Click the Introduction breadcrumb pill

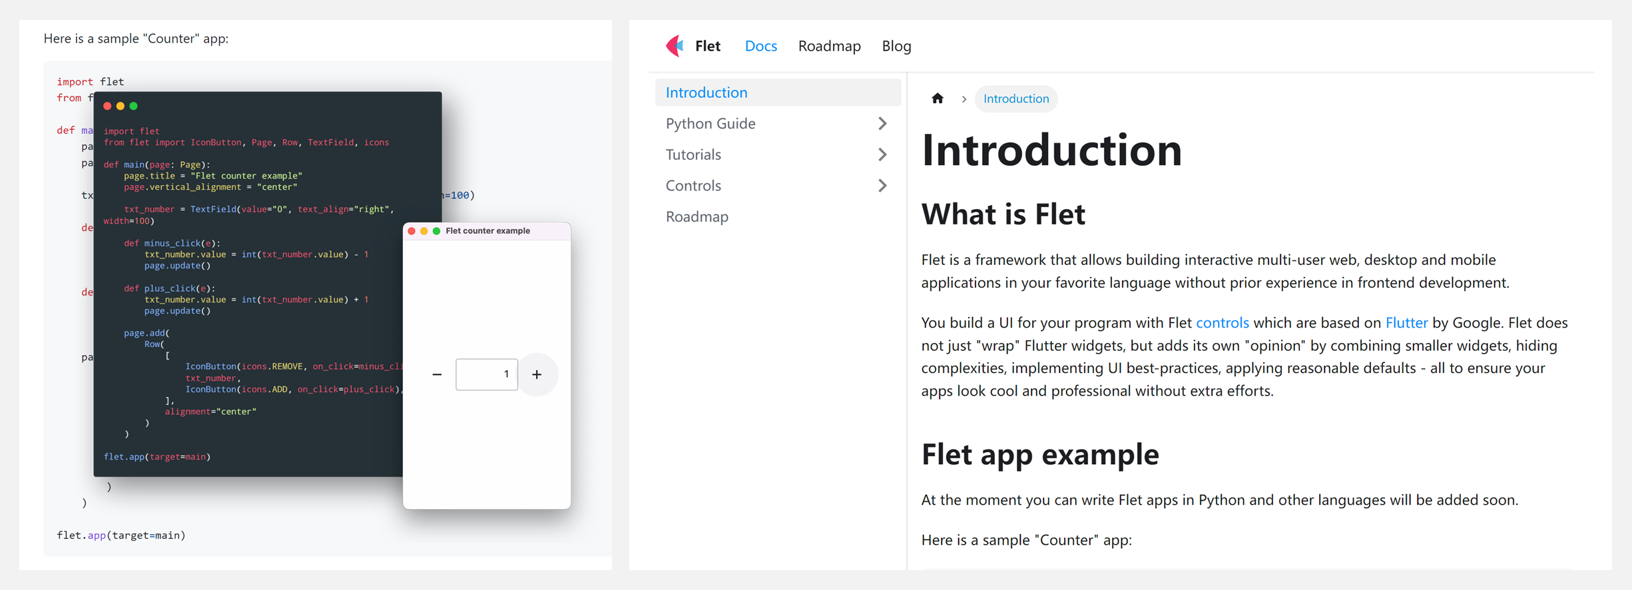pos(1016,99)
